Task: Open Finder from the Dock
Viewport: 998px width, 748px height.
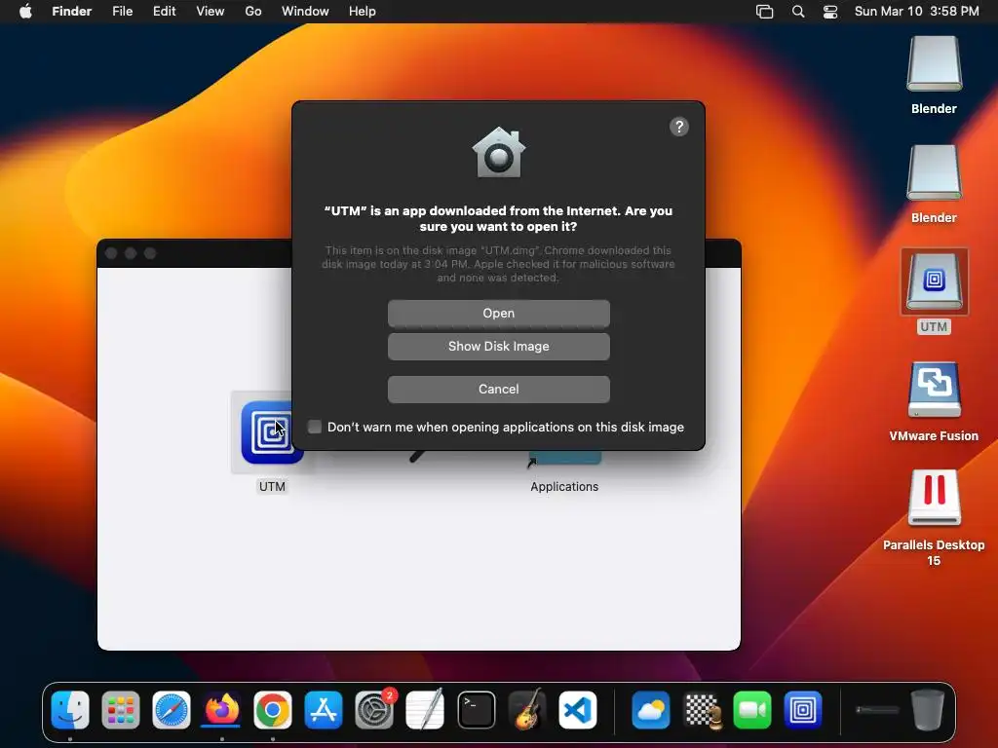Action: point(70,710)
